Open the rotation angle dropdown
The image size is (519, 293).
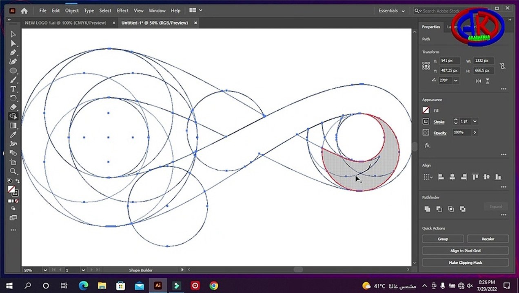[x=456, y=81]
